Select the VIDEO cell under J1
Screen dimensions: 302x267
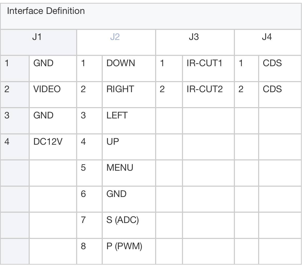click(x=53, y=95)
